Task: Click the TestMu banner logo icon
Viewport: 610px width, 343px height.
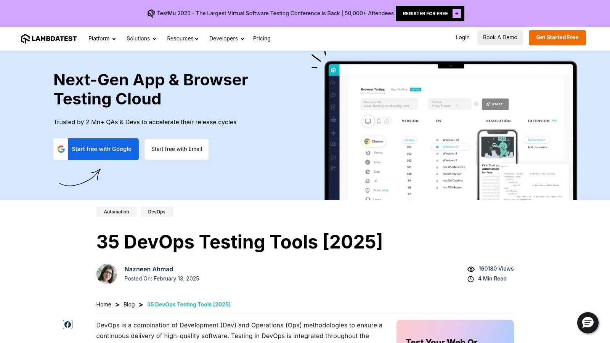Action: 151,13
